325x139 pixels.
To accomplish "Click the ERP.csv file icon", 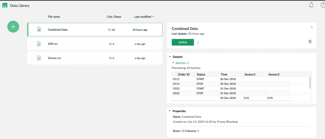I will [x=39, y=44].
